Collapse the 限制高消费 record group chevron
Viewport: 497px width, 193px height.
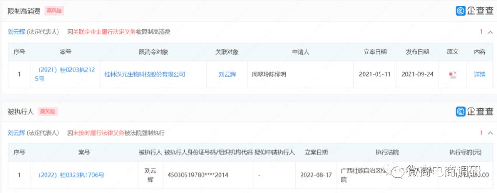pos(490,32)
